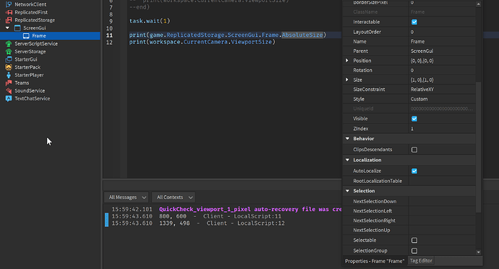Click the ReplicatedFirst icon in Explorer
This screenshot has height=269, width=499.
[9, 12]
